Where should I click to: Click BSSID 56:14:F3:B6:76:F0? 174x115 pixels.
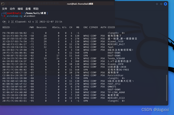coord(14,36)
